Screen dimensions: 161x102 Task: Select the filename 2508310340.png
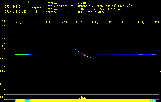(16, 7)
